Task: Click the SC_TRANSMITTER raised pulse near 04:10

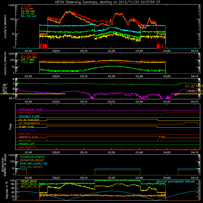Action: pyautogui.click(x=191, y=123)
